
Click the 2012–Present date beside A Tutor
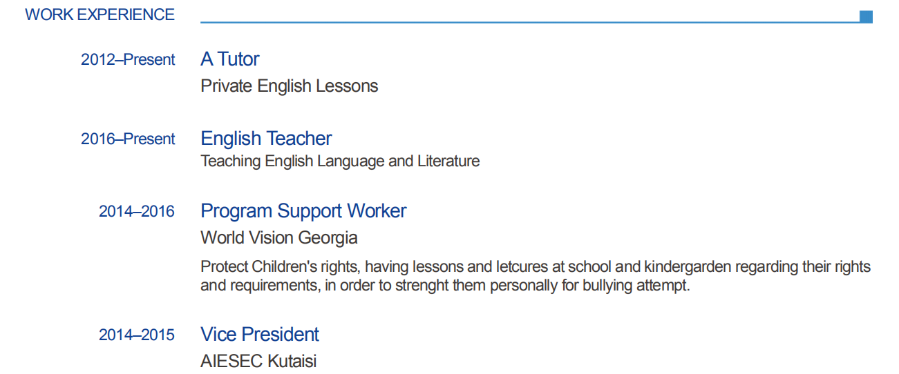128,60
